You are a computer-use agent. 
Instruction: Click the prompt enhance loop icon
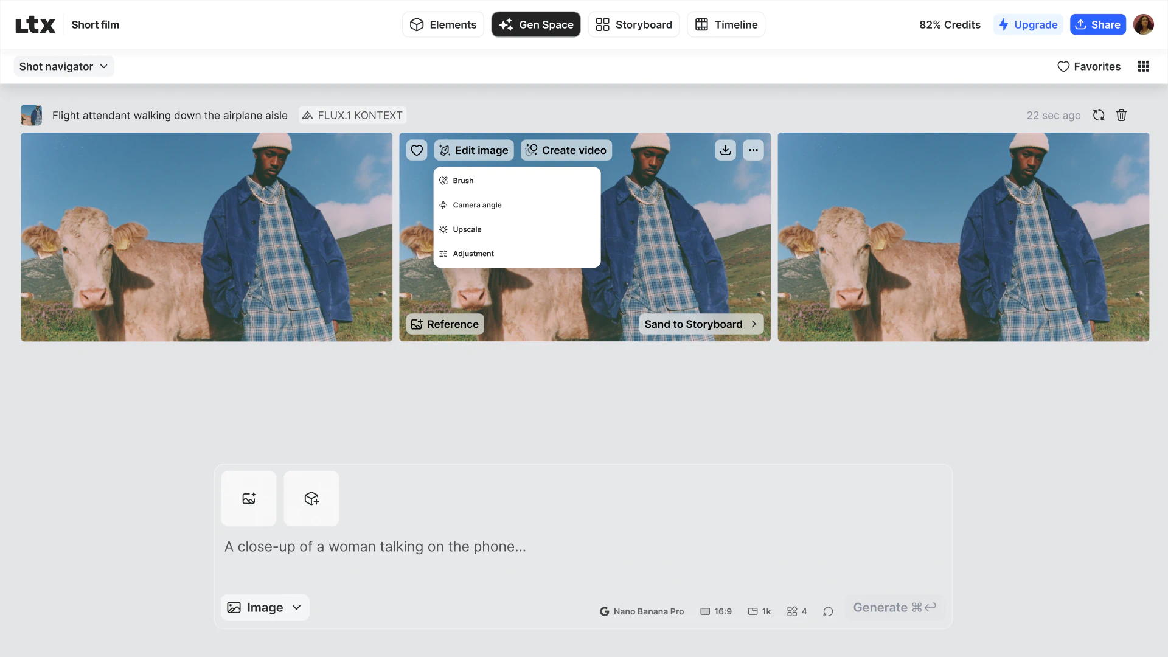pos(828,611)
